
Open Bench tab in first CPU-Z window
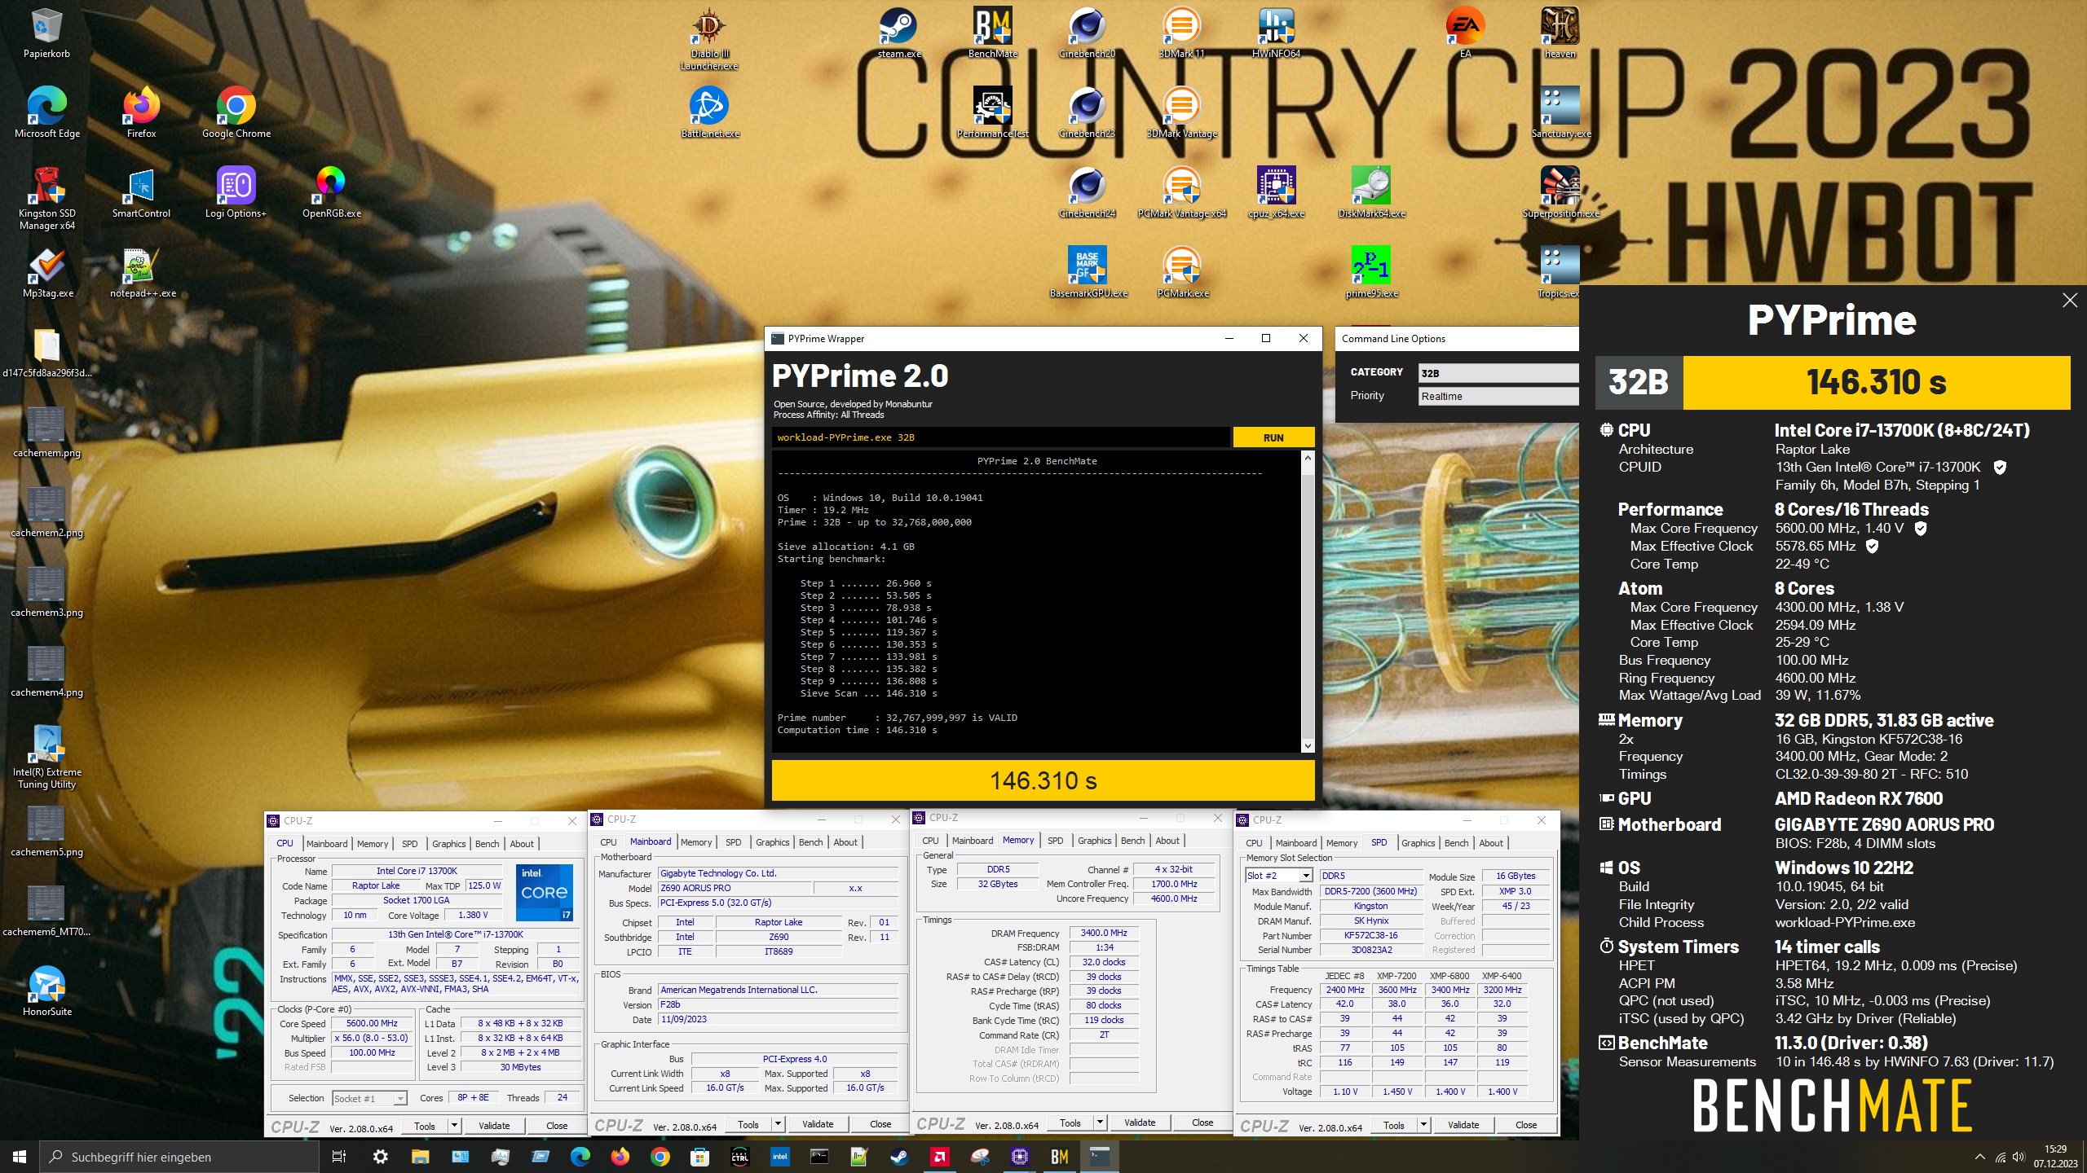click(487, 844)
